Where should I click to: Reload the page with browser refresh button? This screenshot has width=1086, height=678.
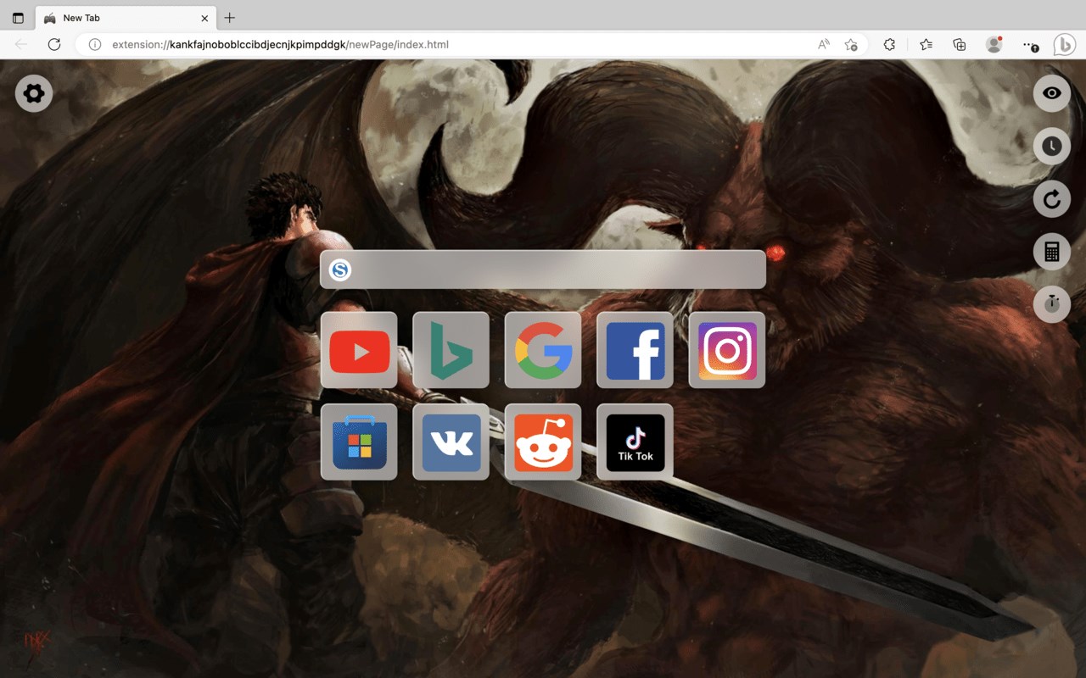click(x=54, y=45)
